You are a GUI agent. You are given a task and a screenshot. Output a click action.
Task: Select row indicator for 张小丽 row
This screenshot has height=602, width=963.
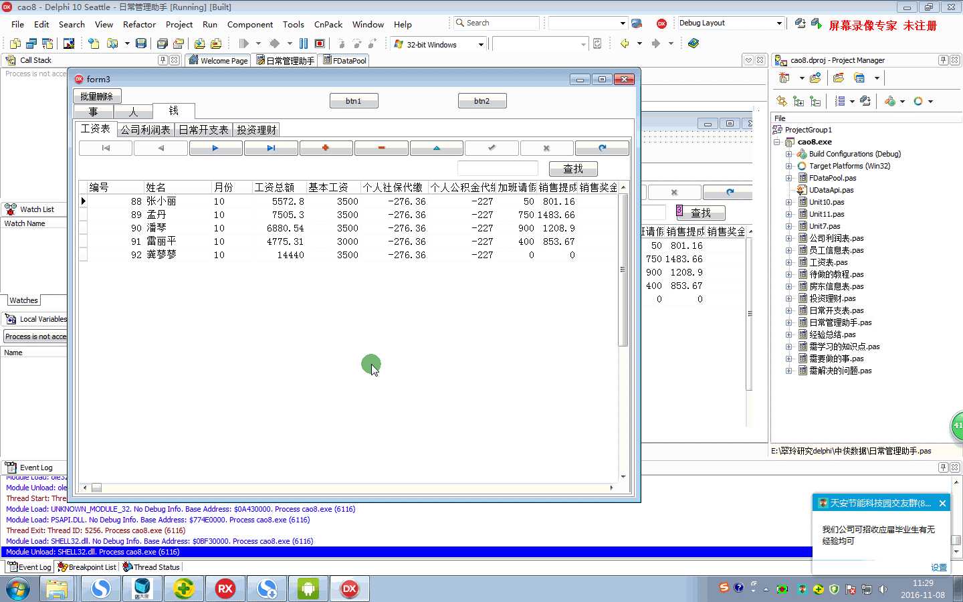pyautogui.click(x=84, y=201)
